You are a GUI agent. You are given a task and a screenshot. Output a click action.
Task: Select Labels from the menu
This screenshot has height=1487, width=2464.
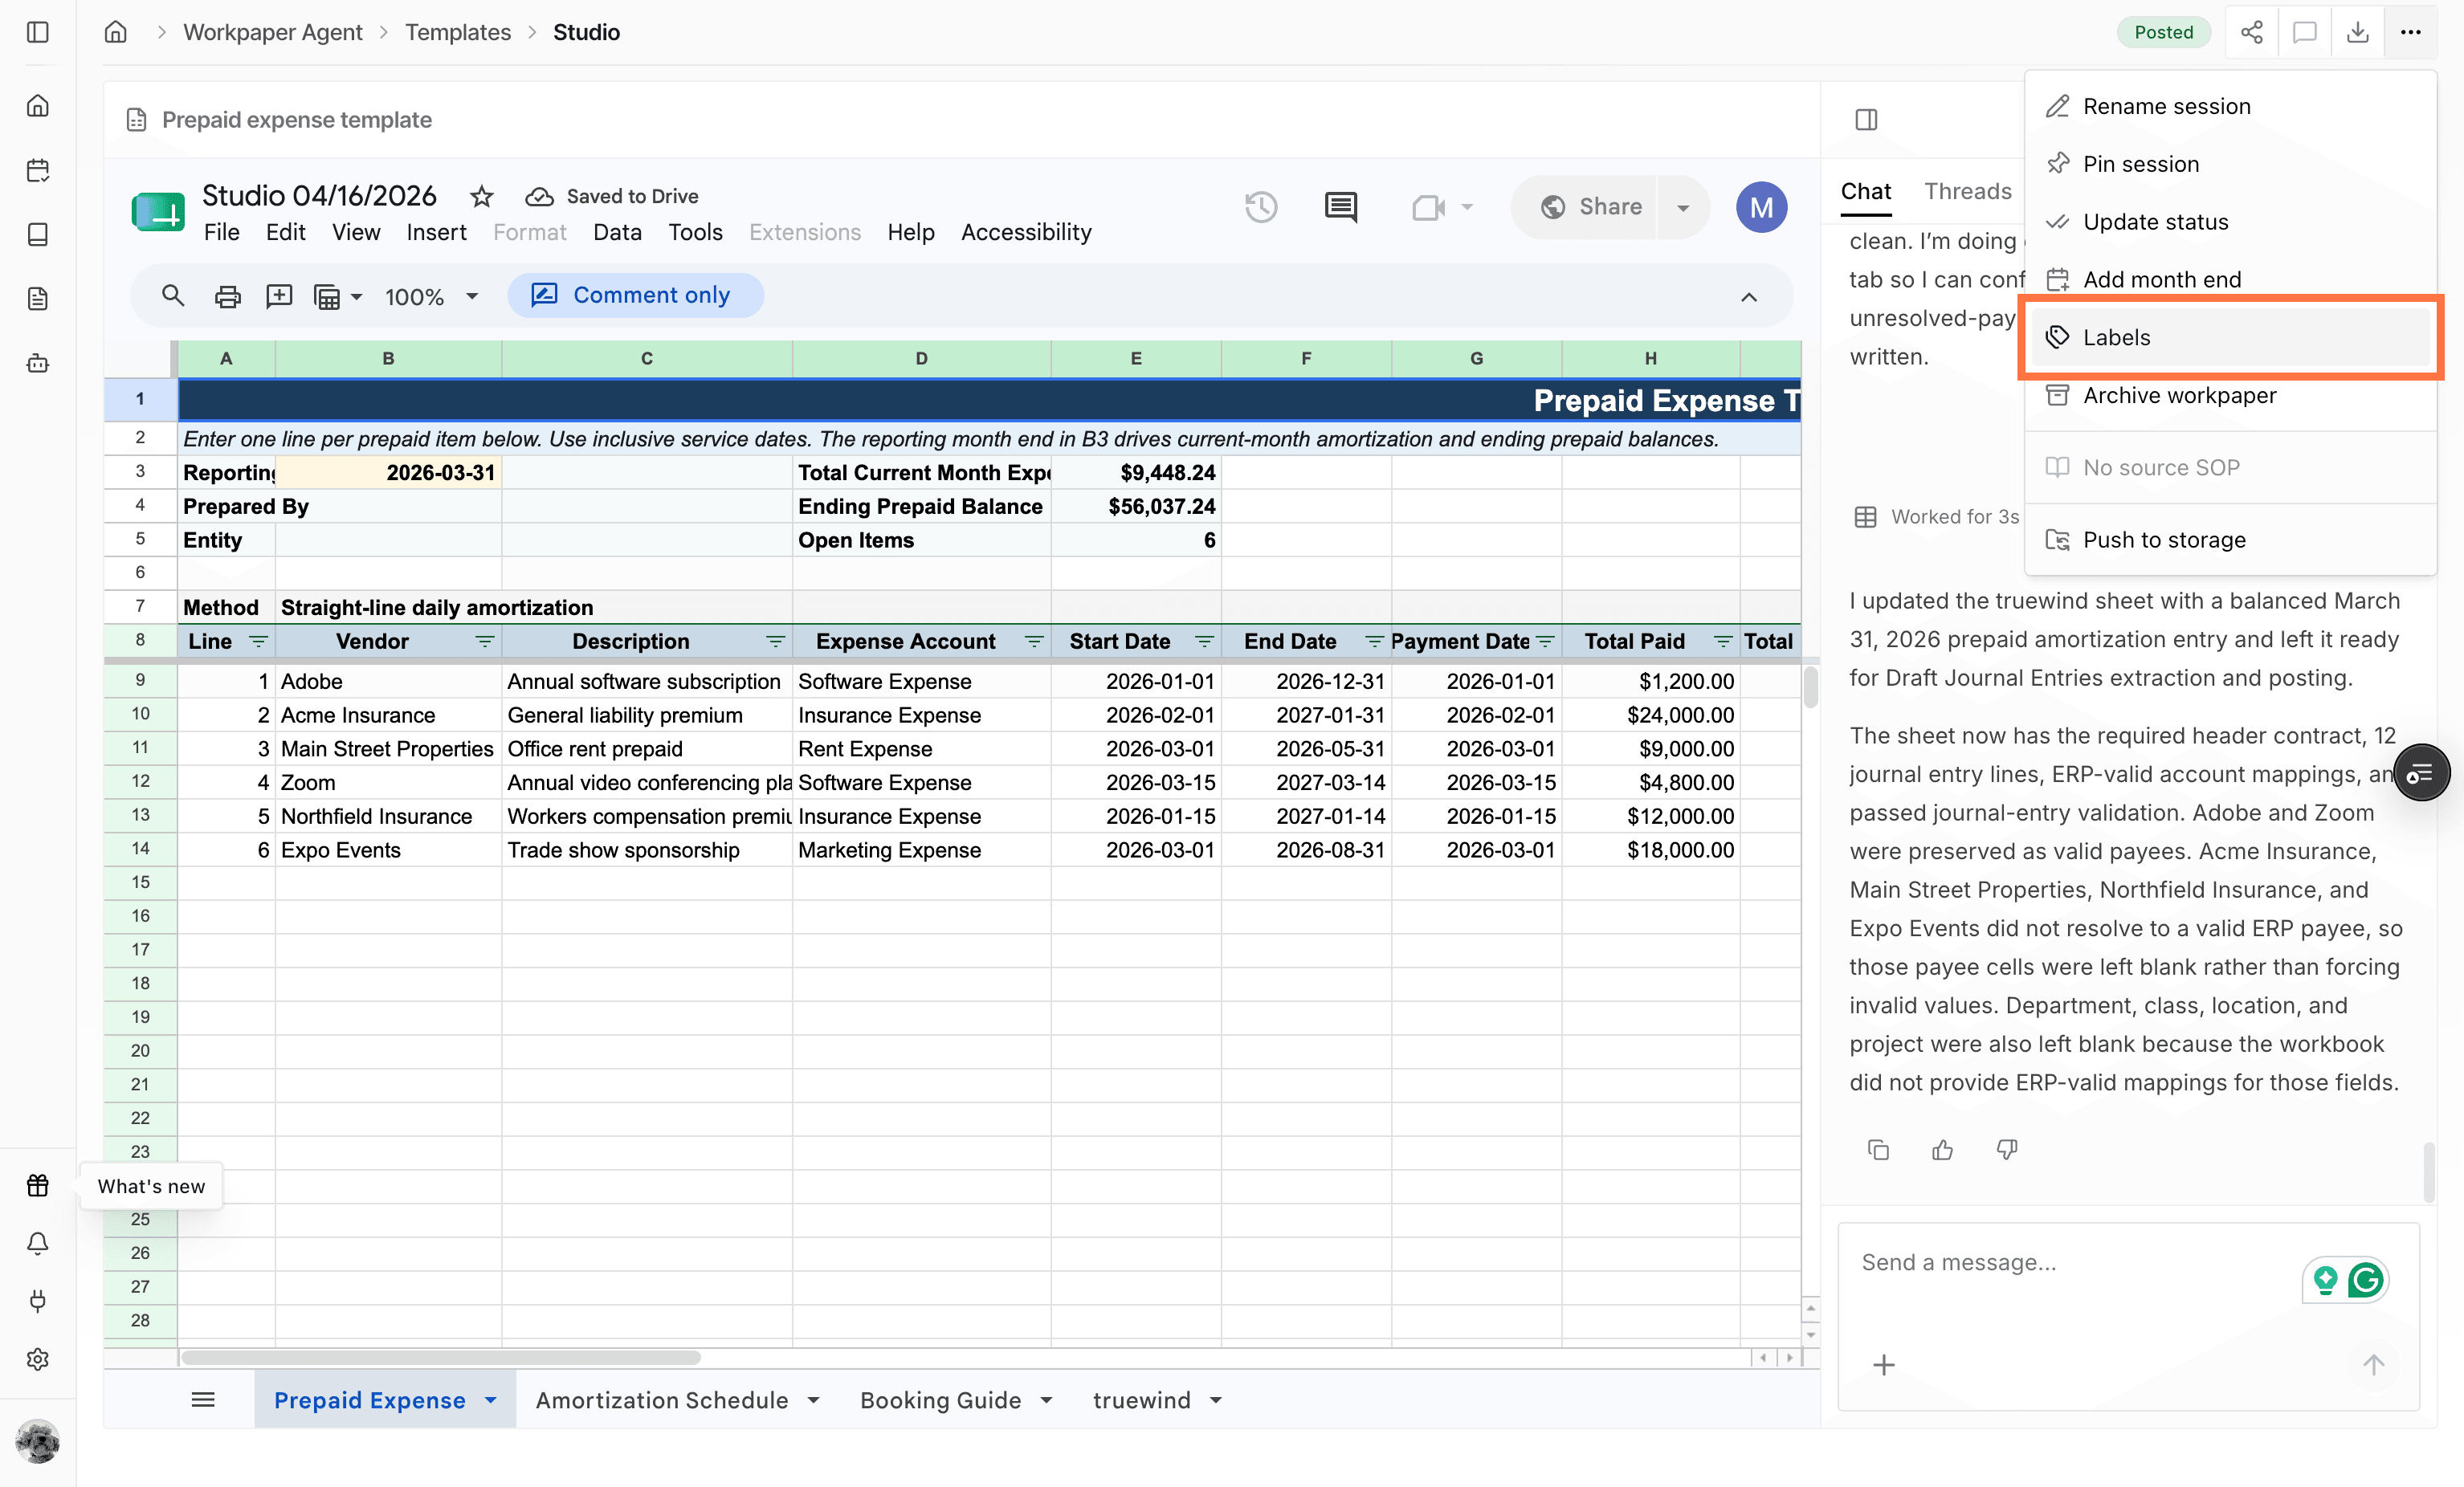tap(2230, 337)
